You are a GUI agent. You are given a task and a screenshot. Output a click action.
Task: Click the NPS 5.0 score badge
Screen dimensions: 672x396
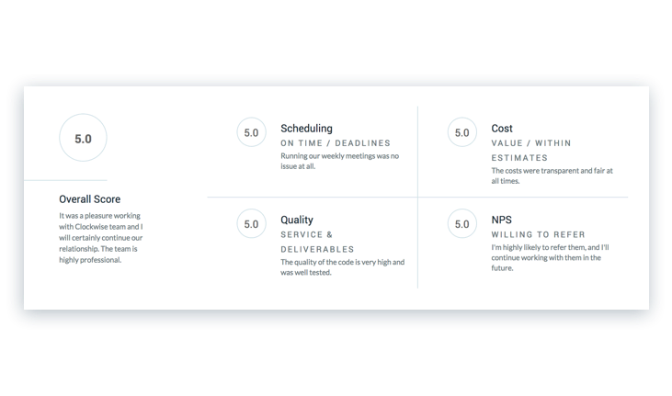tap(461, 224)
